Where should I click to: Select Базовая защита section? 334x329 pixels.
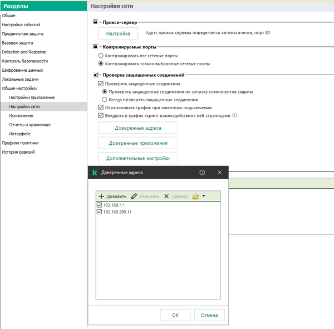[17, 43]
